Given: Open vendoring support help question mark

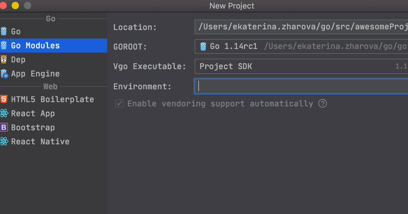Looking at the screenshot, I should [322, 104].
